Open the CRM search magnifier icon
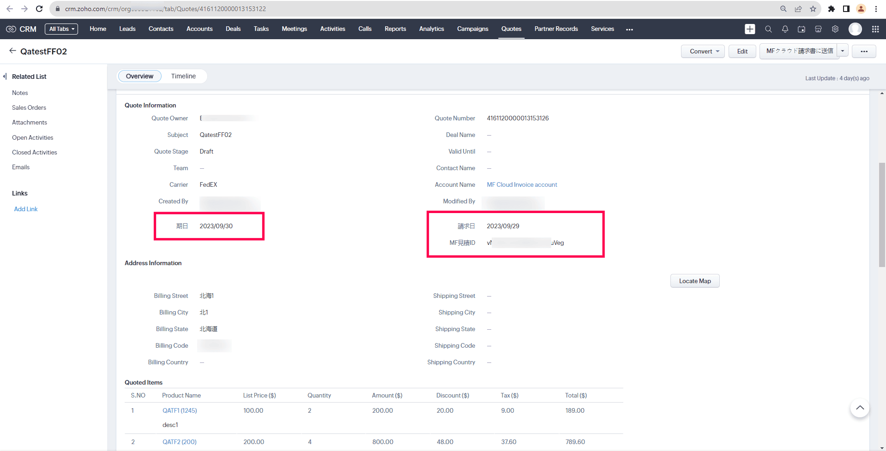This screenshot has height=451, width=886. (768, 29)
